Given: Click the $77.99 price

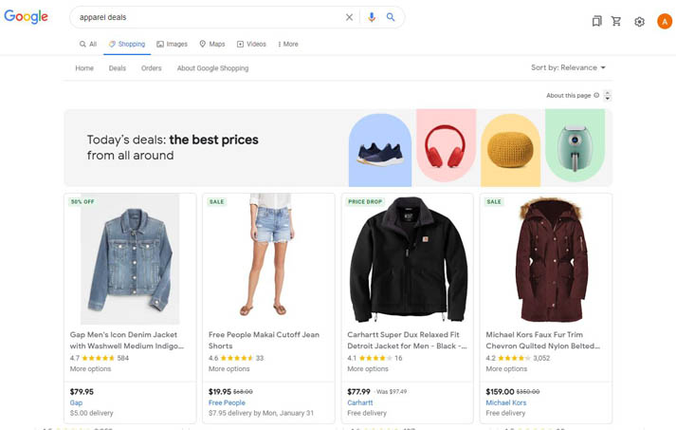Looking at the screenshot, I should 358,392.
